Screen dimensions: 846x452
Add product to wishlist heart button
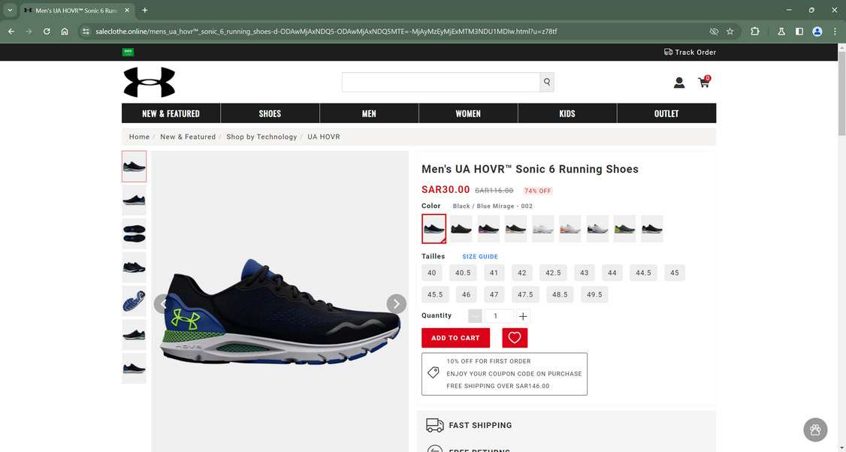coord(515,338)
